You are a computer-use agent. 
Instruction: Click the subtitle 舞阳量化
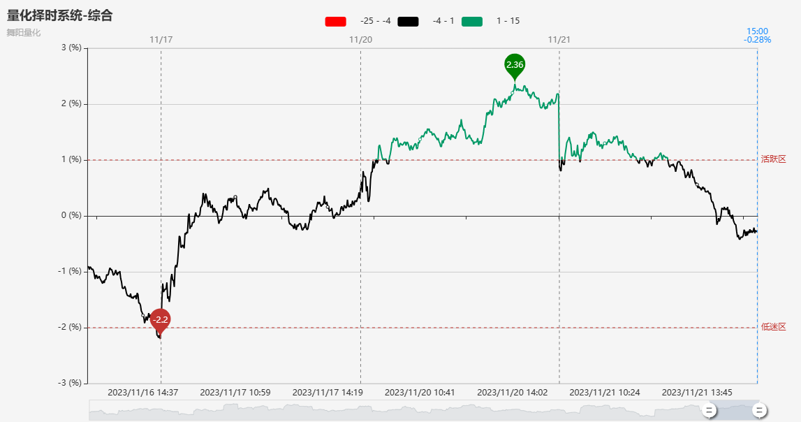[24, 33]
